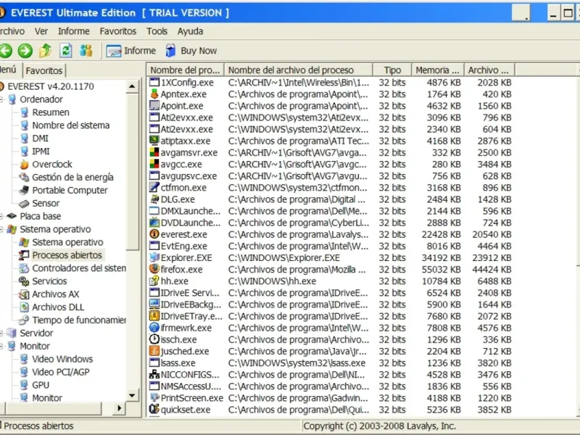Click the Portable Computer laptop icon
This screenshot has height=435, width=580.
(x=24, y=190)
